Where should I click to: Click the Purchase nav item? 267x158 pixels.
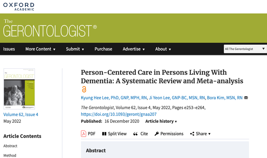[x=103, y=49]
